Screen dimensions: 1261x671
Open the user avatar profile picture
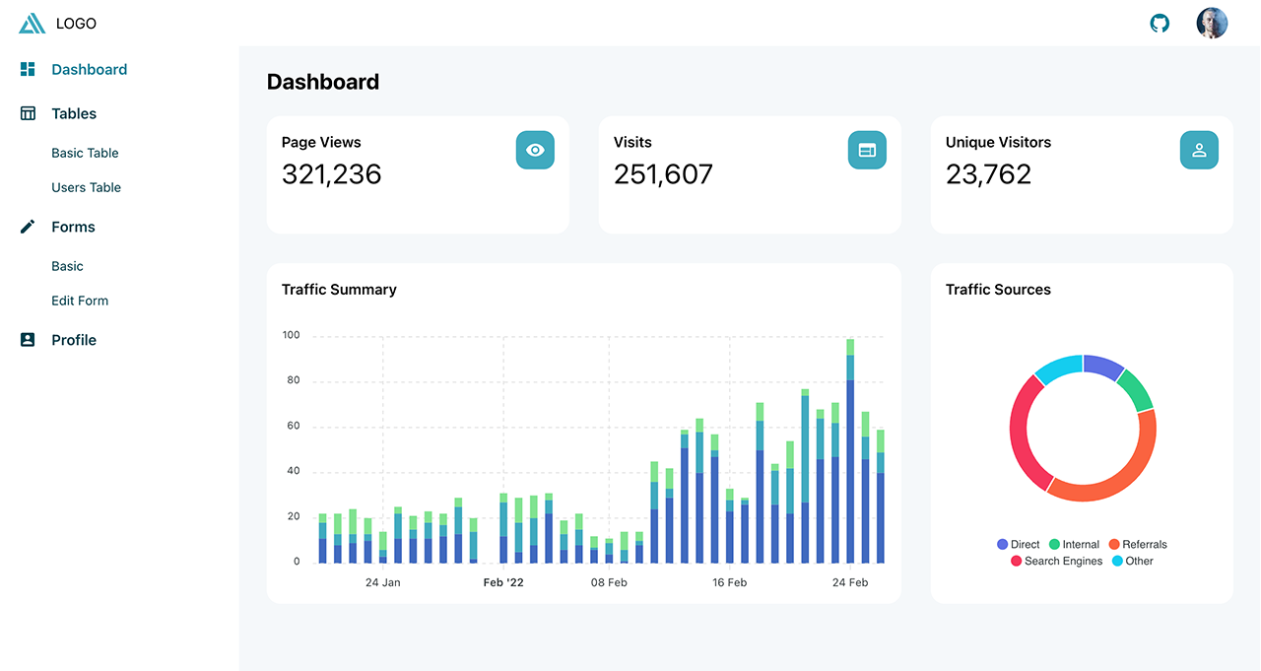click(1212, 23)
